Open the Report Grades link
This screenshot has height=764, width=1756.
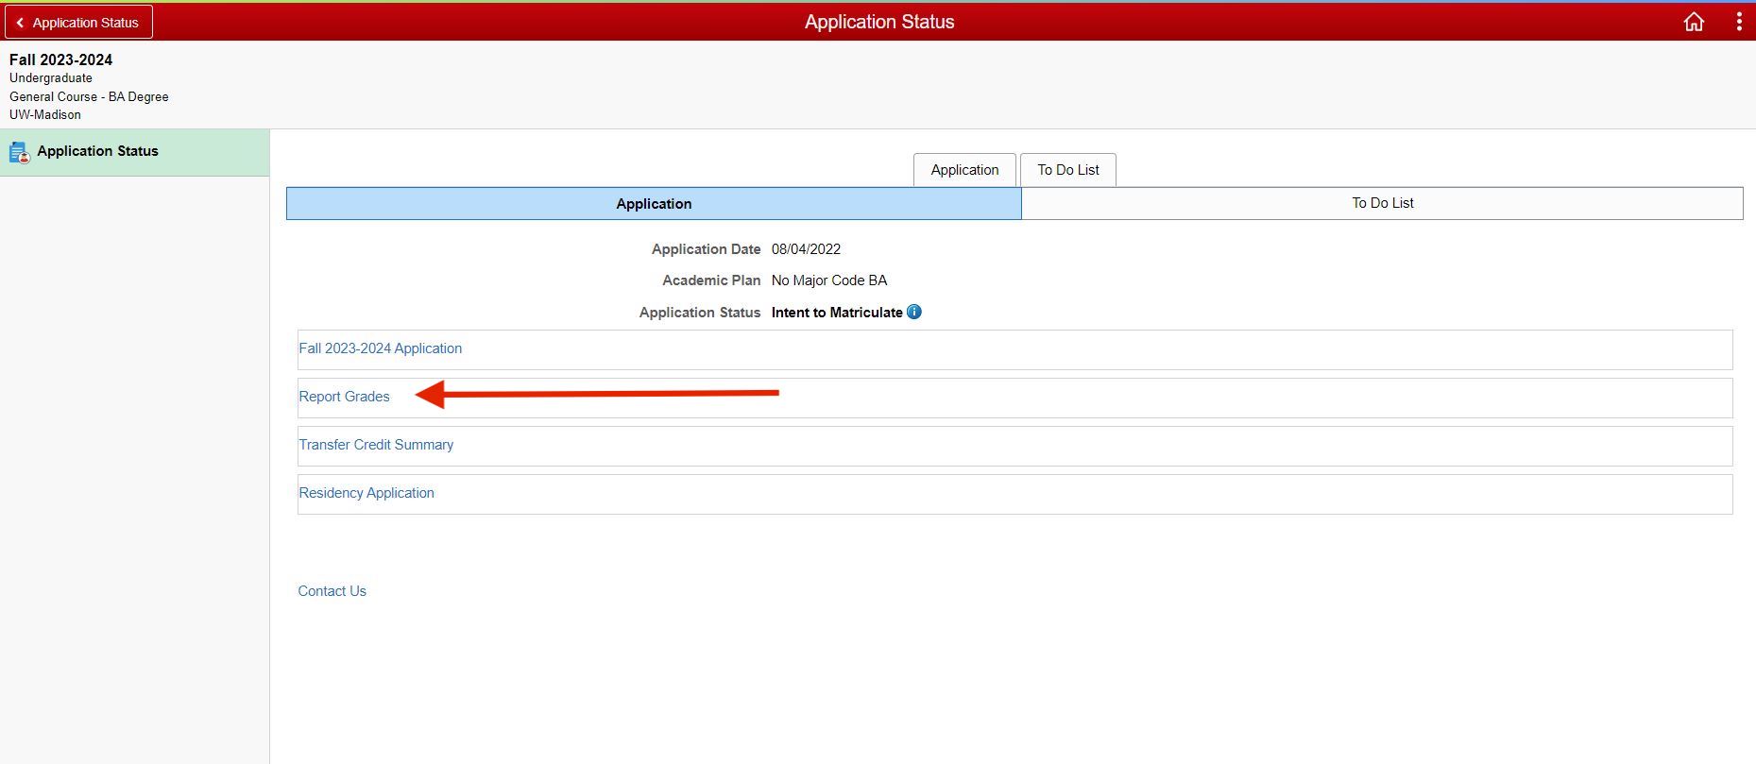pyautogui.click(x=344, y=397)
